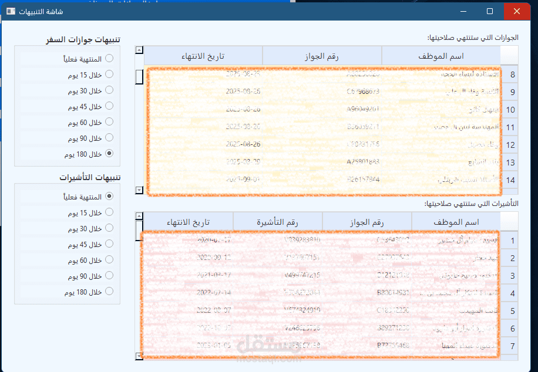Select row 3 header in visas table
This screenshot has width=538, height=372.
tap(510, 276)
